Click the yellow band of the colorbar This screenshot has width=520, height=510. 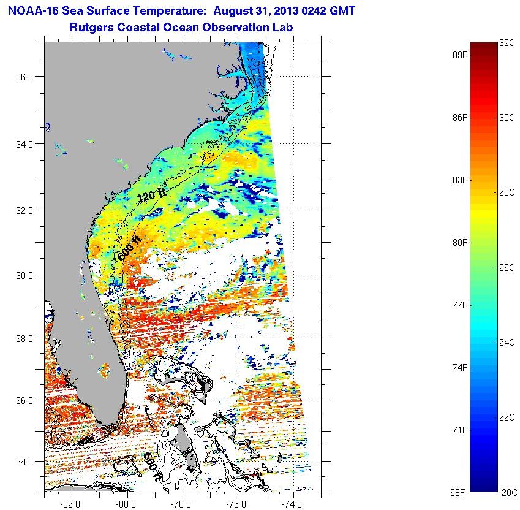pyautogui.click(x=484, y=214)
